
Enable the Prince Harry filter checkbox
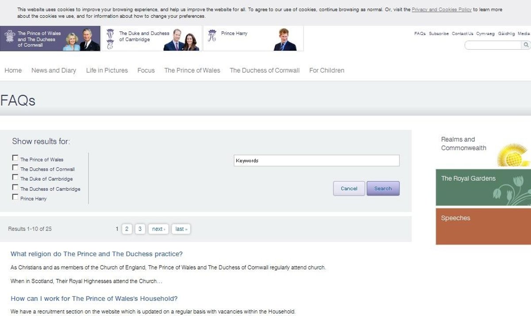pos(15,197)
